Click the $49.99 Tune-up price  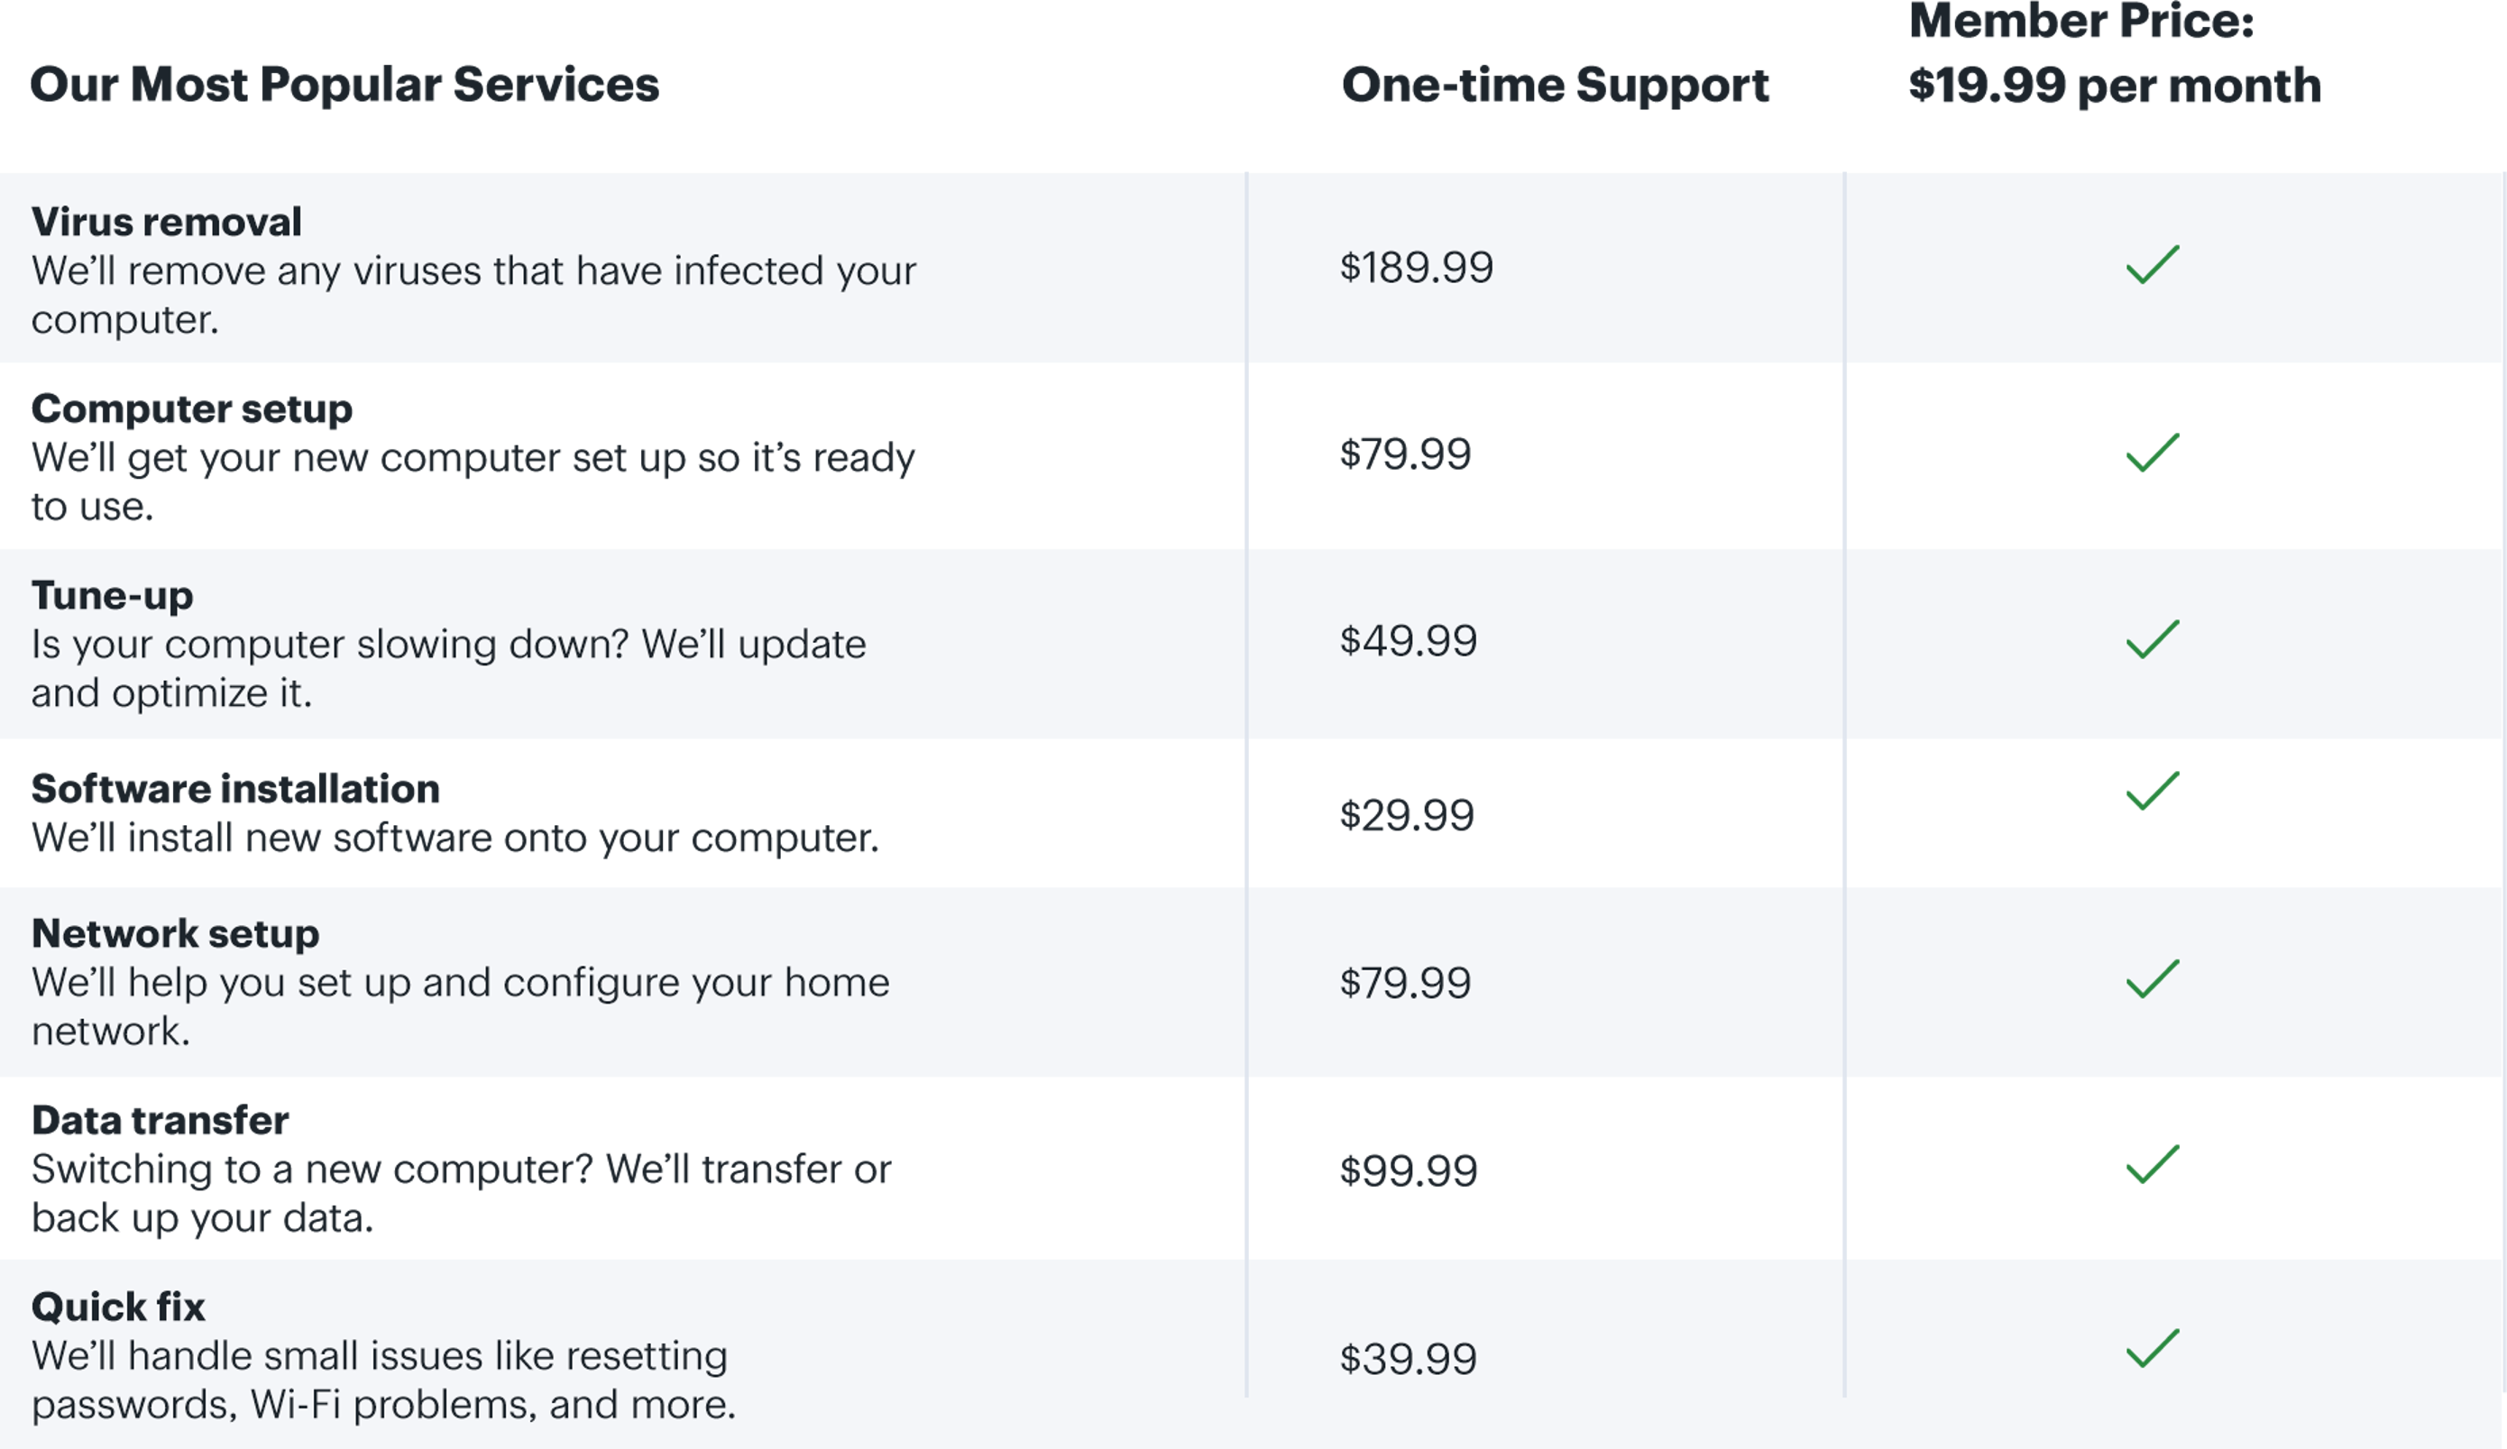pyautogui.click(x=1408, y=640)
